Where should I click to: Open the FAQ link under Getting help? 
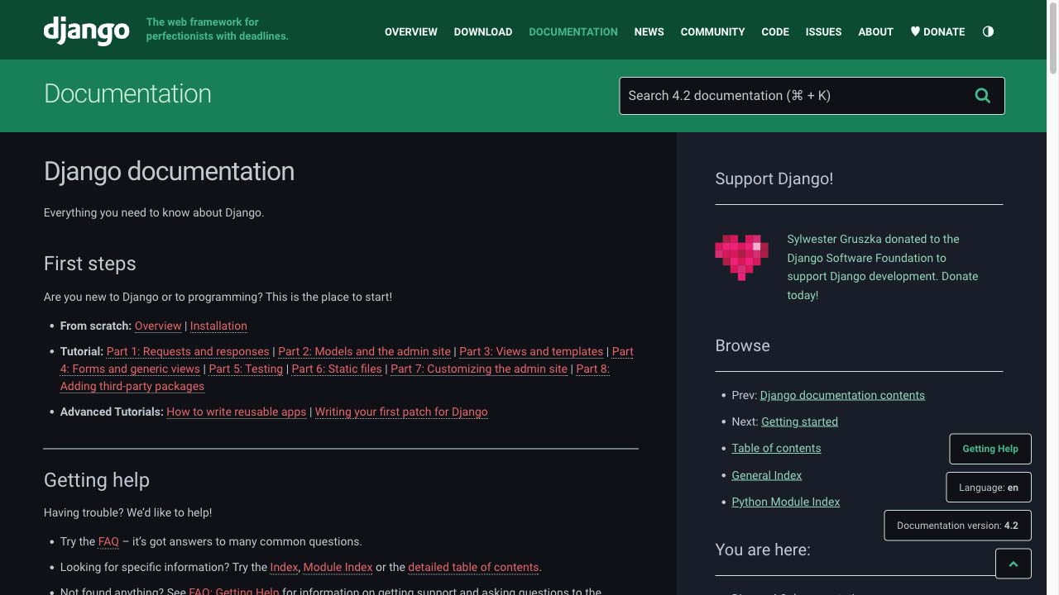(x=108, y=542)
